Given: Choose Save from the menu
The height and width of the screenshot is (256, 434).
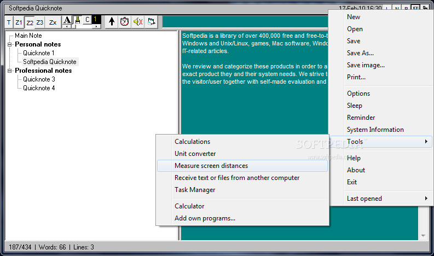Looking at the screenshot, I should pos(380,41).
